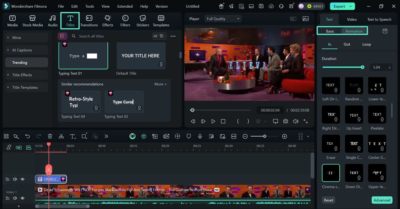Expand more timeline tools chevrons
The image size is (400, 209).
point(106,136)
